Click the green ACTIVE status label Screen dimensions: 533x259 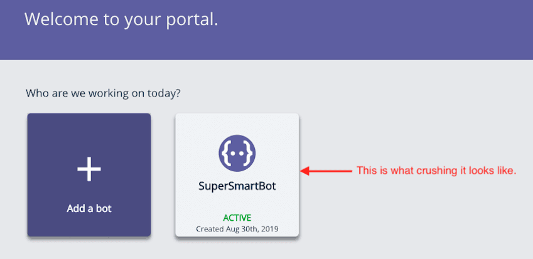[237, 218]
